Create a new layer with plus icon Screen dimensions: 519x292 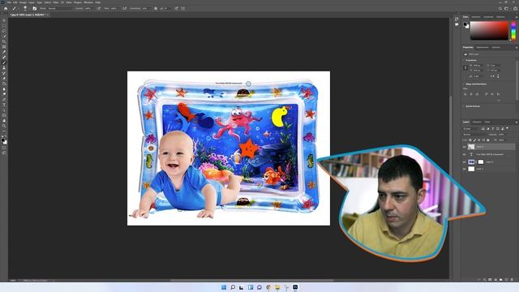pos(506,280)
